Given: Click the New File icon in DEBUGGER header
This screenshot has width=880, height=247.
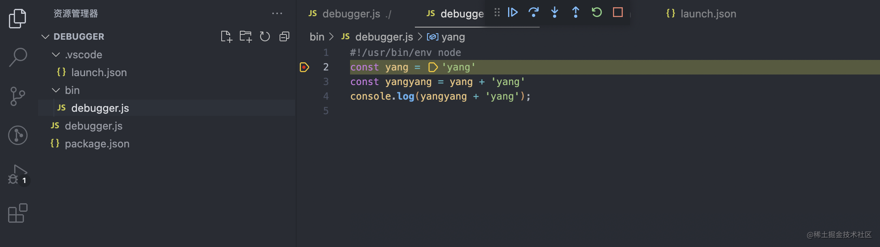Looking at the screenshot, I should point(226,37).
